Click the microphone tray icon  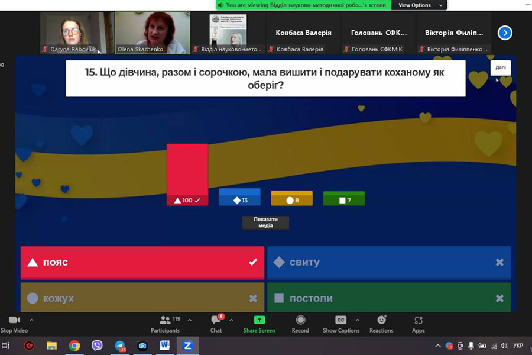pyautogui.click(x=471, y=346)
